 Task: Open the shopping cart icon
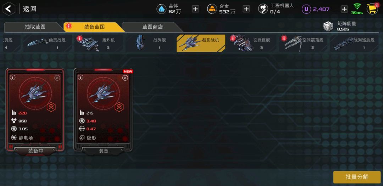(x=372, y=9)
